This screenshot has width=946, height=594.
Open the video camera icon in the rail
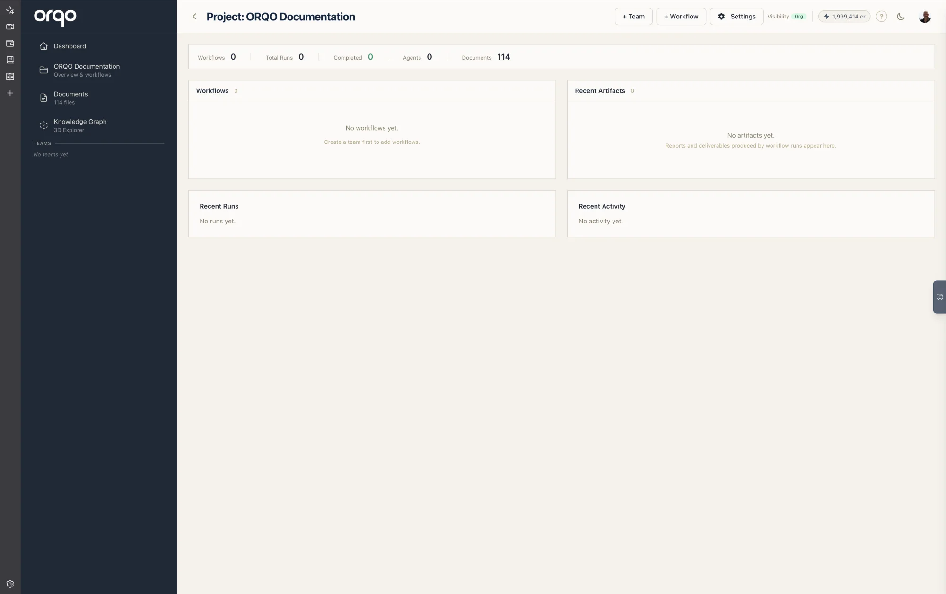pos(10,27)
